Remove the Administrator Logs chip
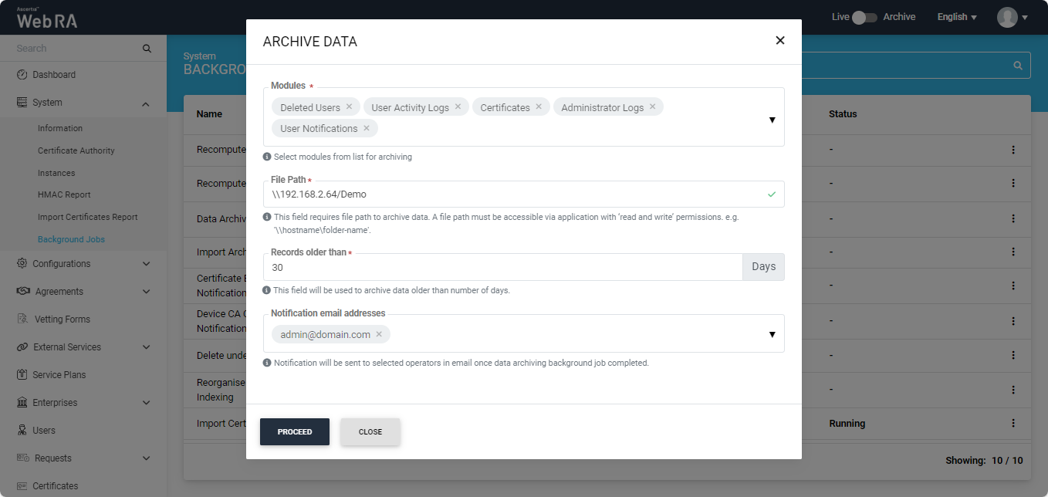 point(652,107)
